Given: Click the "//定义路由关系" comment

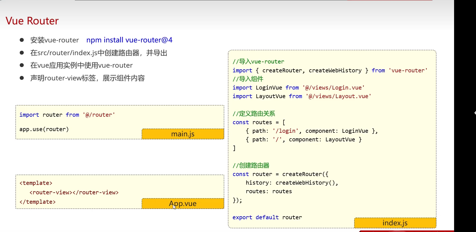Looking at the screenshot, I should pos(254,114).
